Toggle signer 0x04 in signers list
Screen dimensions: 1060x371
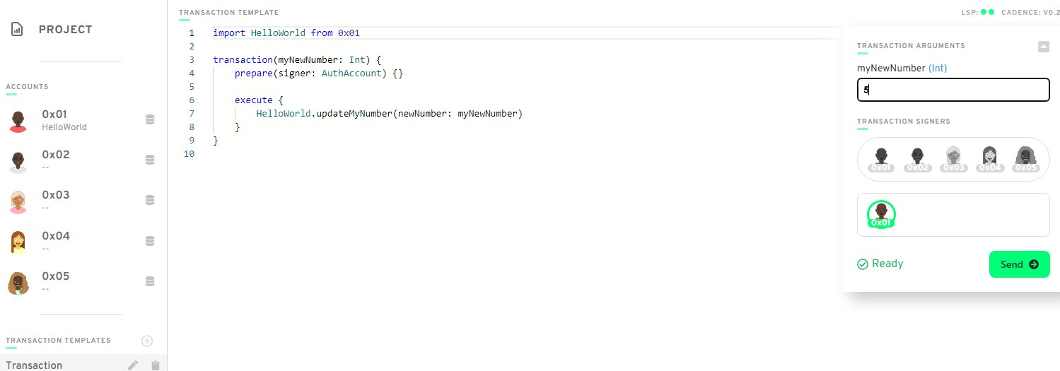click(x=990, y=160)
